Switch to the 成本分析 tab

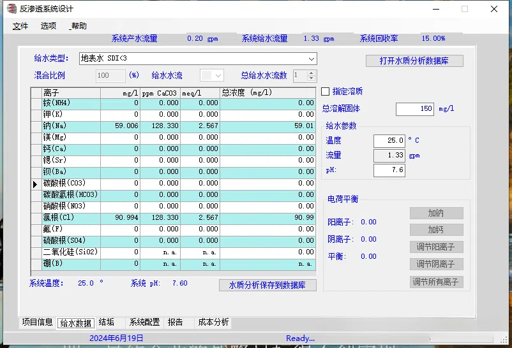click(213, 323)
